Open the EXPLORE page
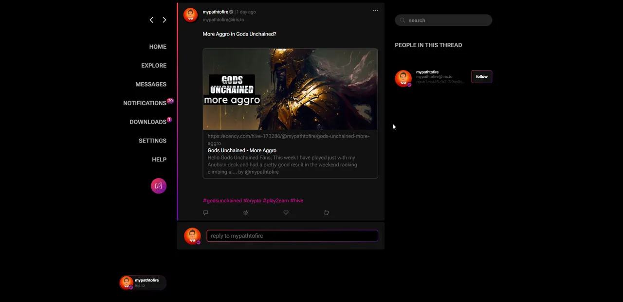Image resolution: width=623 pixels, height=302 pixels. tap(154, 66)
